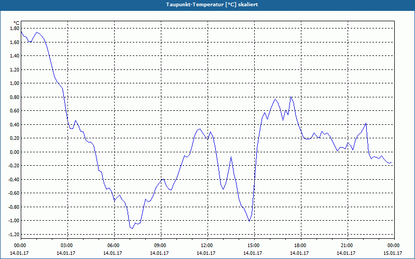Select the '06:00' x-axis label
The image size is (415, 259).
[x=113, y=246]
